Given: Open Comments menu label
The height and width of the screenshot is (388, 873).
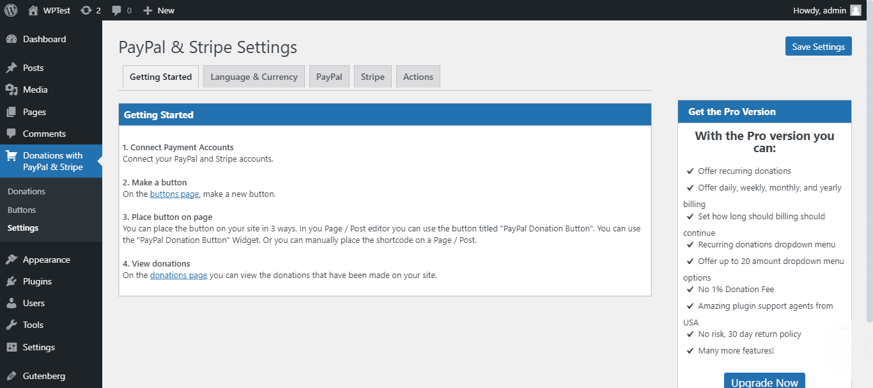Looking at the screenshot, I should coord(44,134).
